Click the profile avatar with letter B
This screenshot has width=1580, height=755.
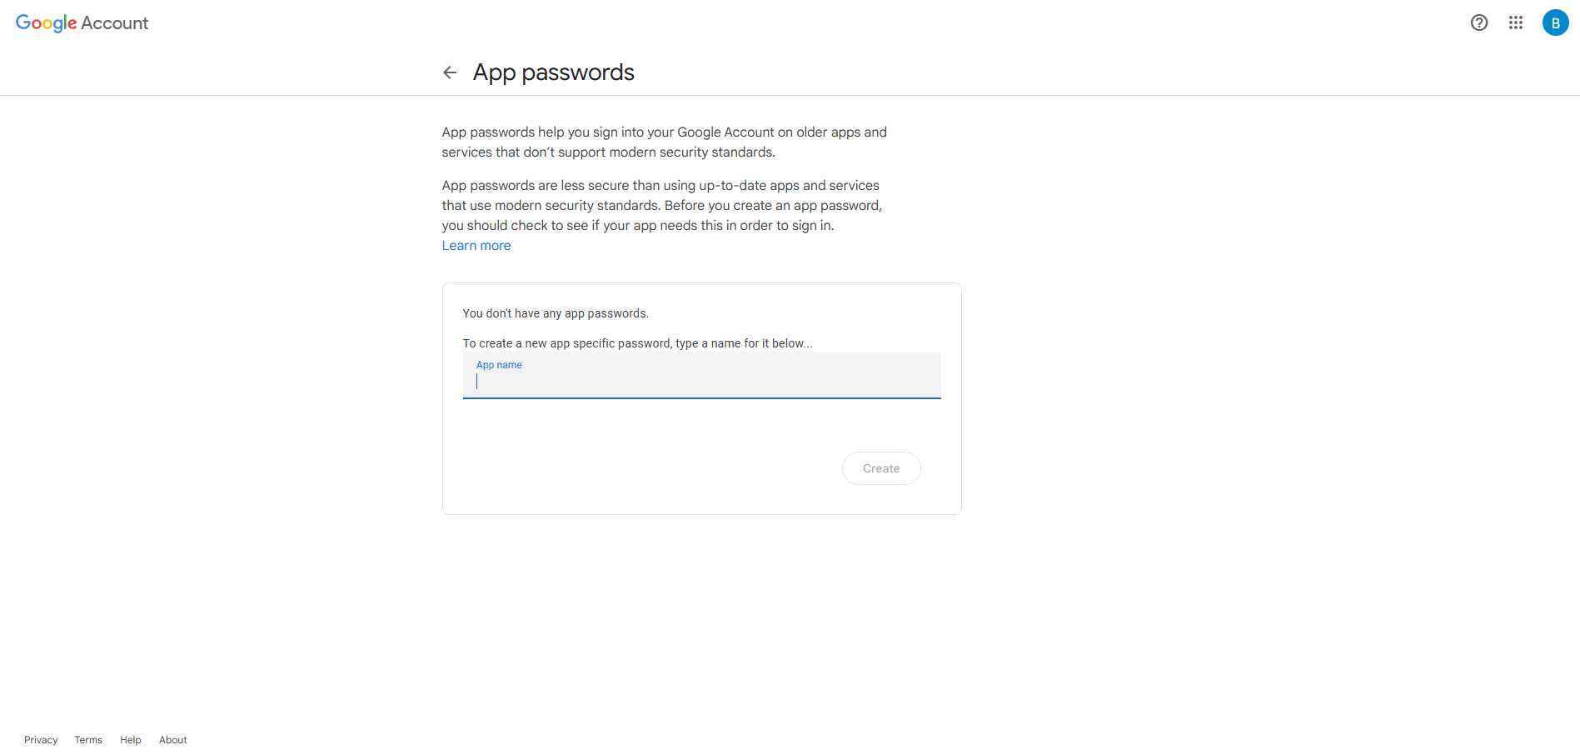click(x=1555, y=22)
